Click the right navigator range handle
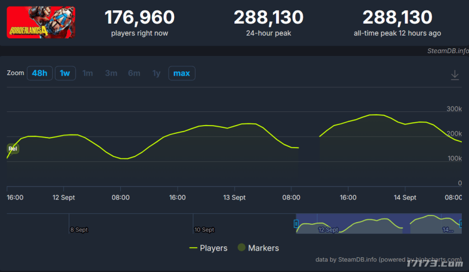Viewport: 469px width, 272px height. coord(461,224)
